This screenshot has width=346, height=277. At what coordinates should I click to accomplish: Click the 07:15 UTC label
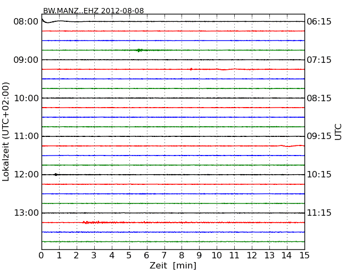click(319, 60)
